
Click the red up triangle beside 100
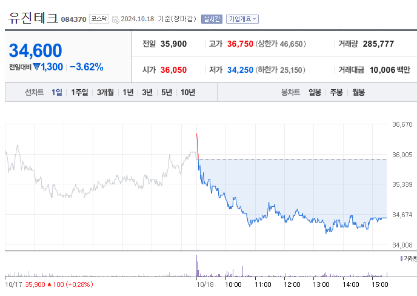[49, 284]
